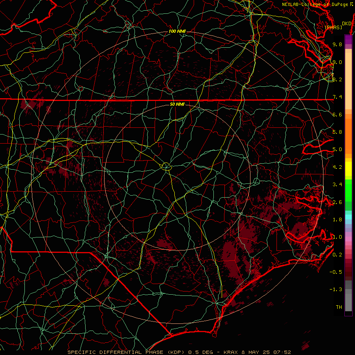Viewport: 355px width, 355px height.
Task: Click the cyan color bar segment
Action: 348,217
